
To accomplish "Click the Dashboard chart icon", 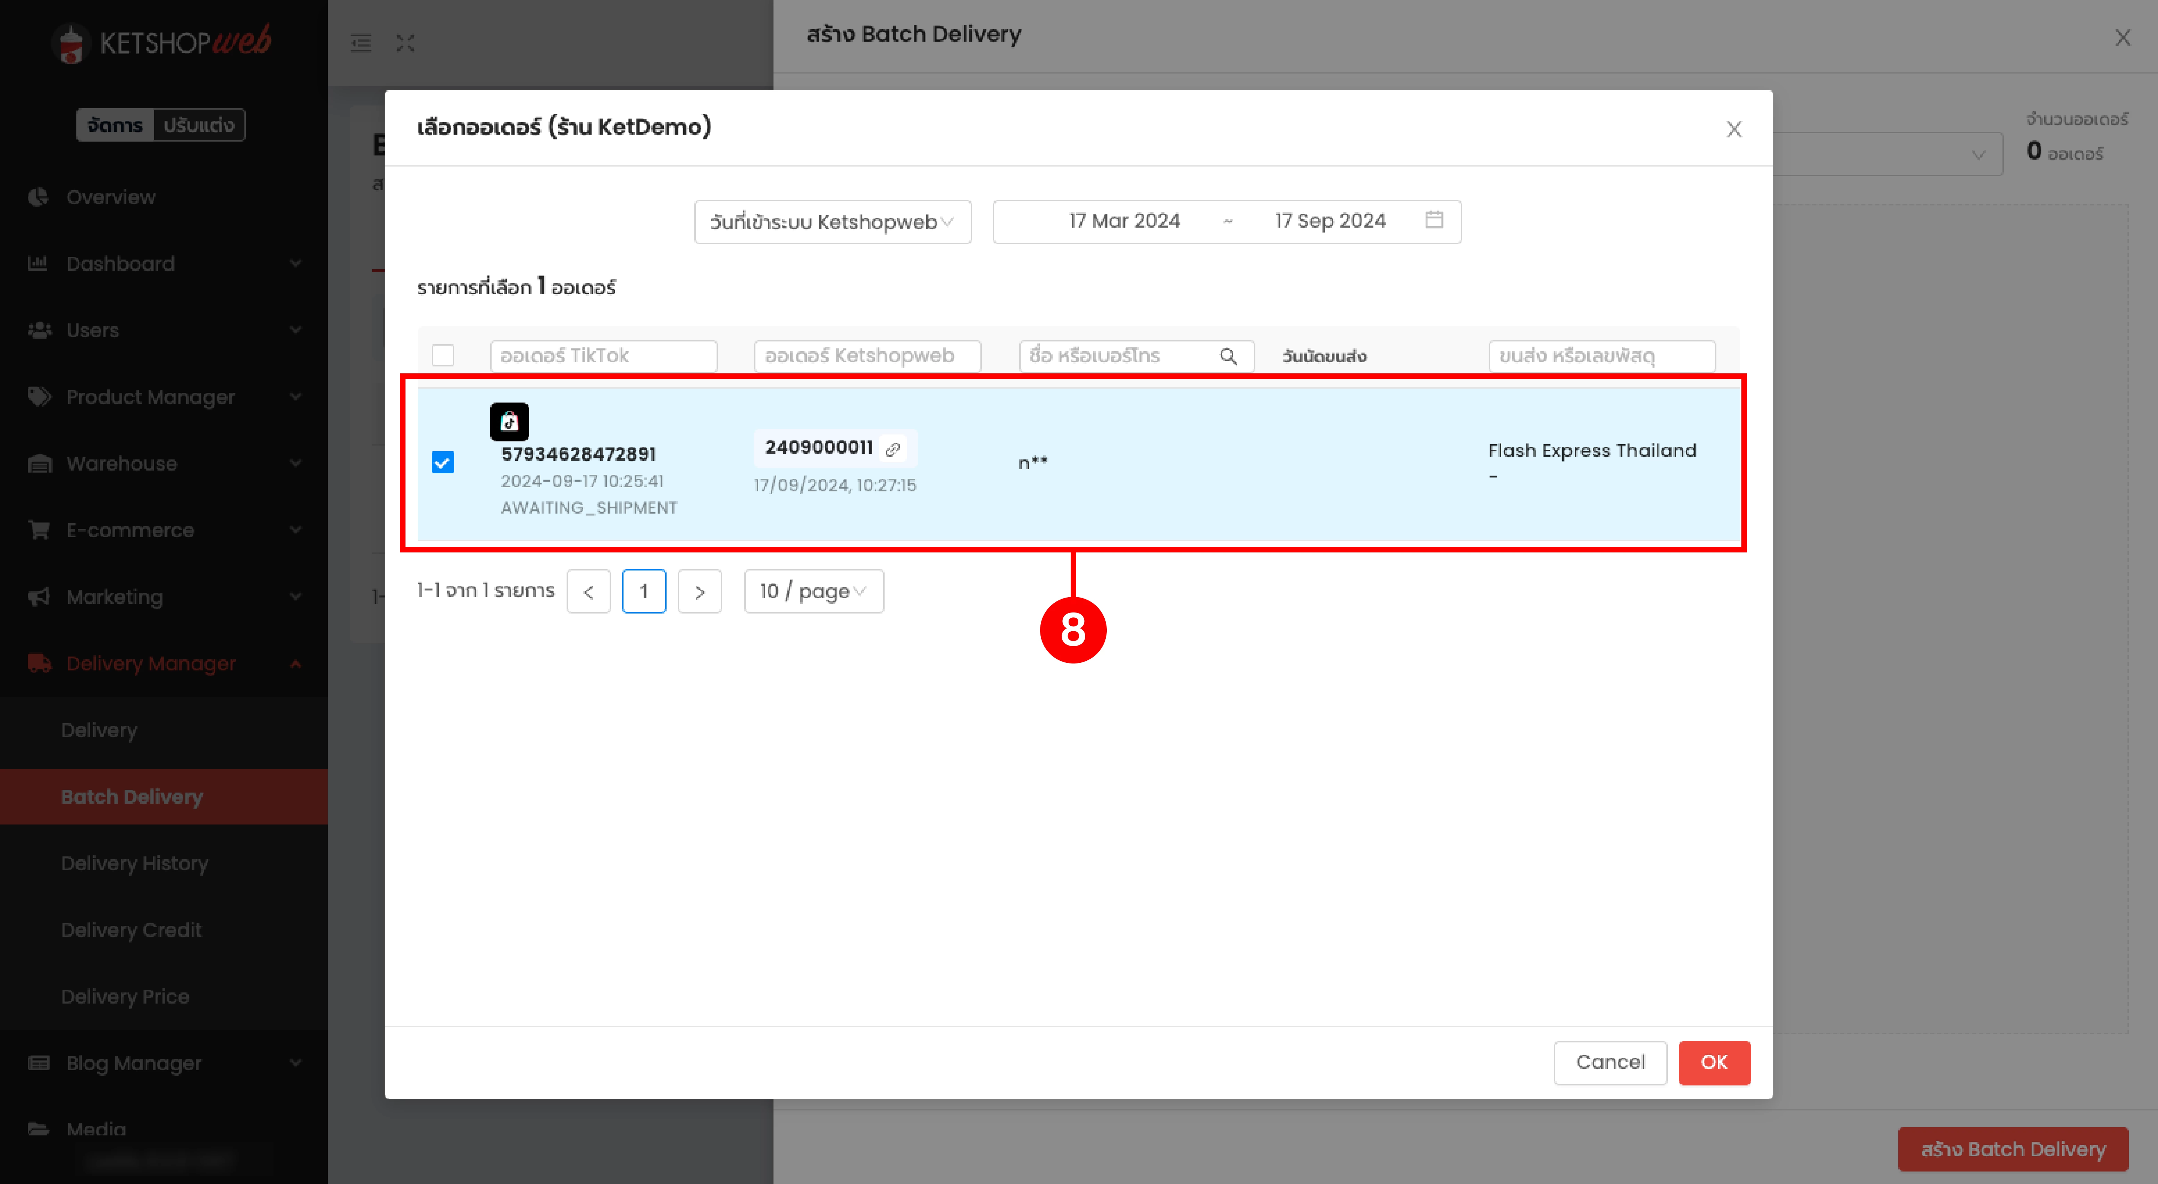I will tap(38, 263).
